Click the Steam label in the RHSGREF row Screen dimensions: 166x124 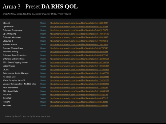click(x=43, y=105)
